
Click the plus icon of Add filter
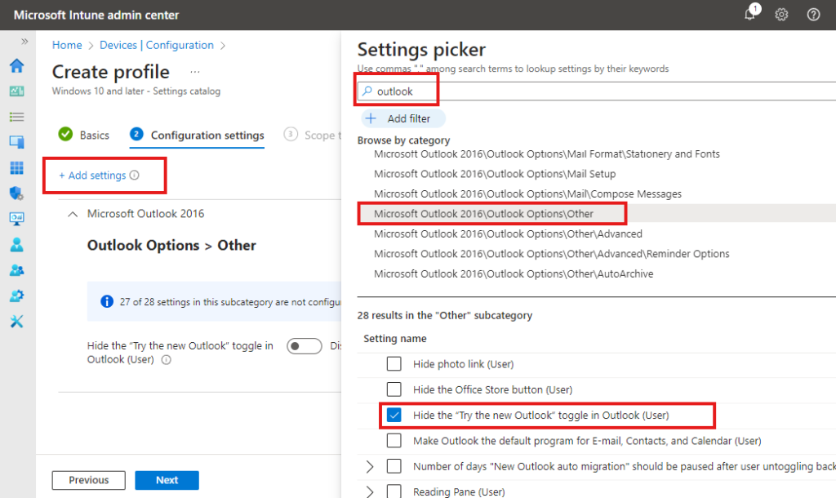pos(371,118)
